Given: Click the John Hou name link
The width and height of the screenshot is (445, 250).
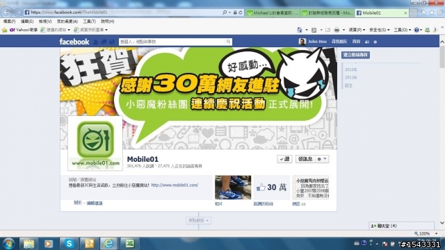Looking at the screenshot, I should pyautogui.click(x=317, y=42).
